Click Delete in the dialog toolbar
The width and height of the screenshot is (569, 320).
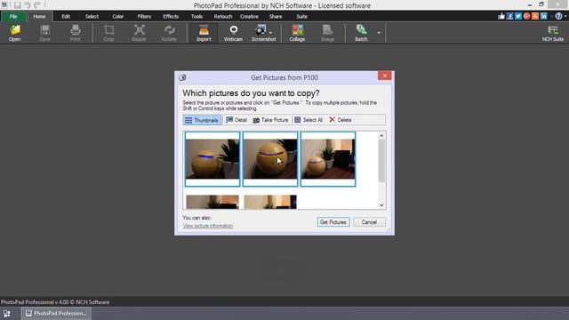coord(341,120)
